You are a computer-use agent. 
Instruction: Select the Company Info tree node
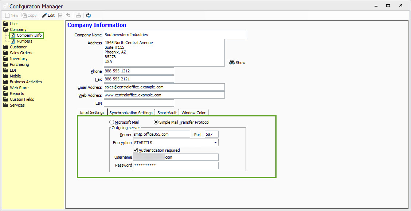[27, 35]
